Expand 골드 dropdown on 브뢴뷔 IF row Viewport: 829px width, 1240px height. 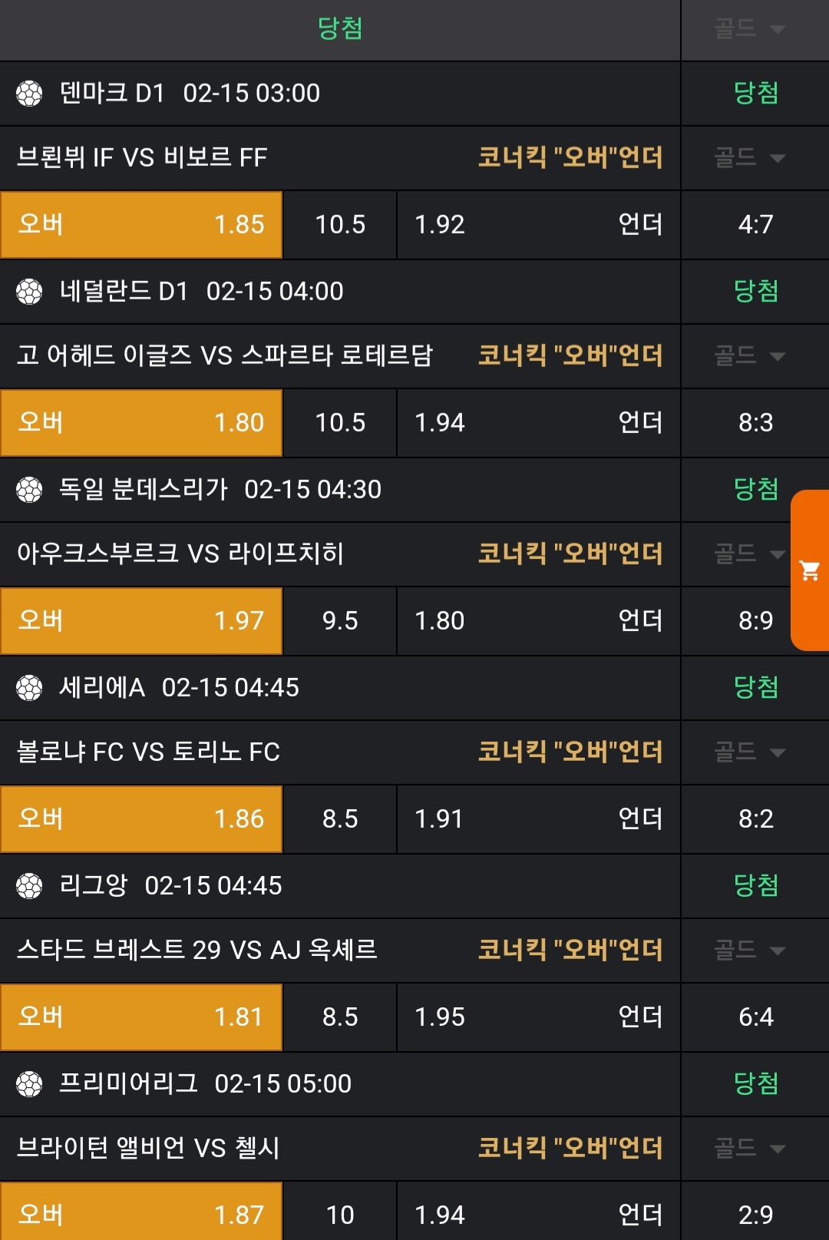750,158
